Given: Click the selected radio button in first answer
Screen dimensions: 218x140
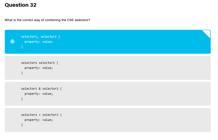Looking at the screenshot, I should pos(12,42).
